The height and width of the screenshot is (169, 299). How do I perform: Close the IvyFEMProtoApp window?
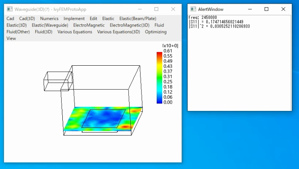(x=173, y=9)
